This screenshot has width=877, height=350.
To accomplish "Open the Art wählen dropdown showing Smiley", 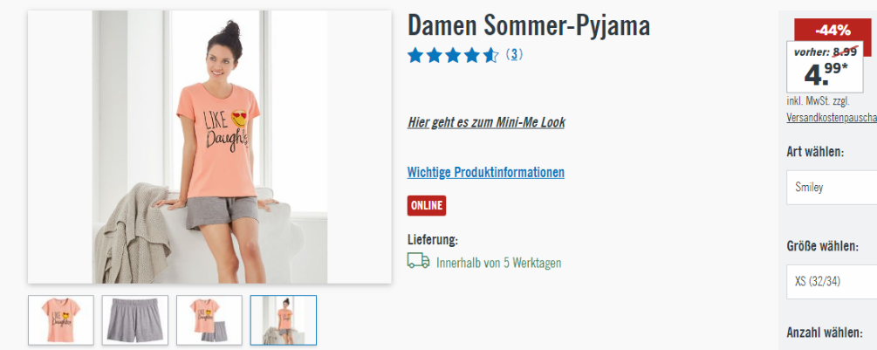I will point(832,188).
